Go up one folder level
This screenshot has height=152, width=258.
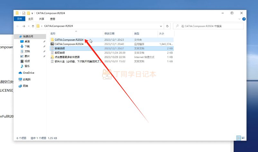click(x=32, y=26)
